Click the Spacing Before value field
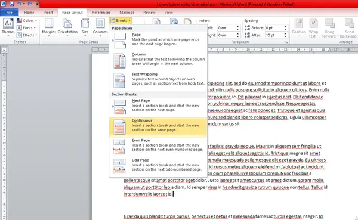 click(274, 28)
